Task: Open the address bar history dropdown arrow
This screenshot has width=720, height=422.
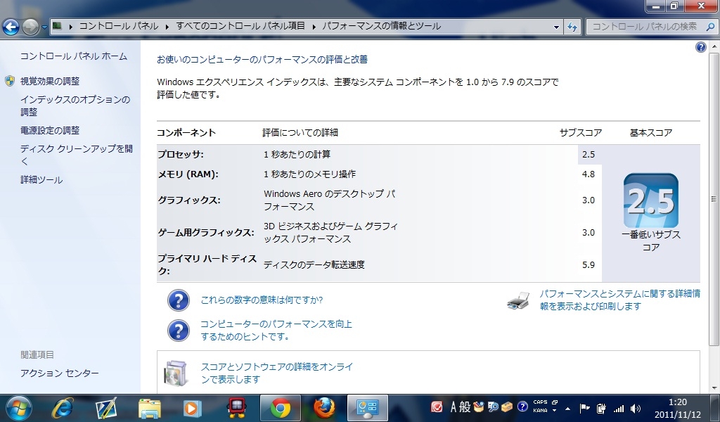Action: [x=555, y=25]
